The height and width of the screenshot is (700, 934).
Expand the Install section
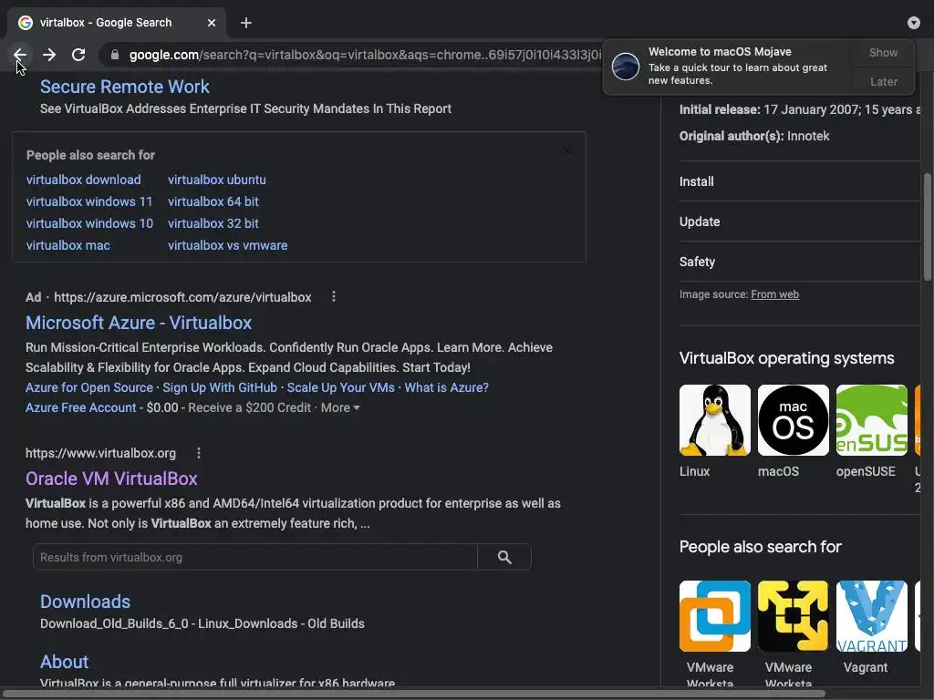(x=800, y=181)
